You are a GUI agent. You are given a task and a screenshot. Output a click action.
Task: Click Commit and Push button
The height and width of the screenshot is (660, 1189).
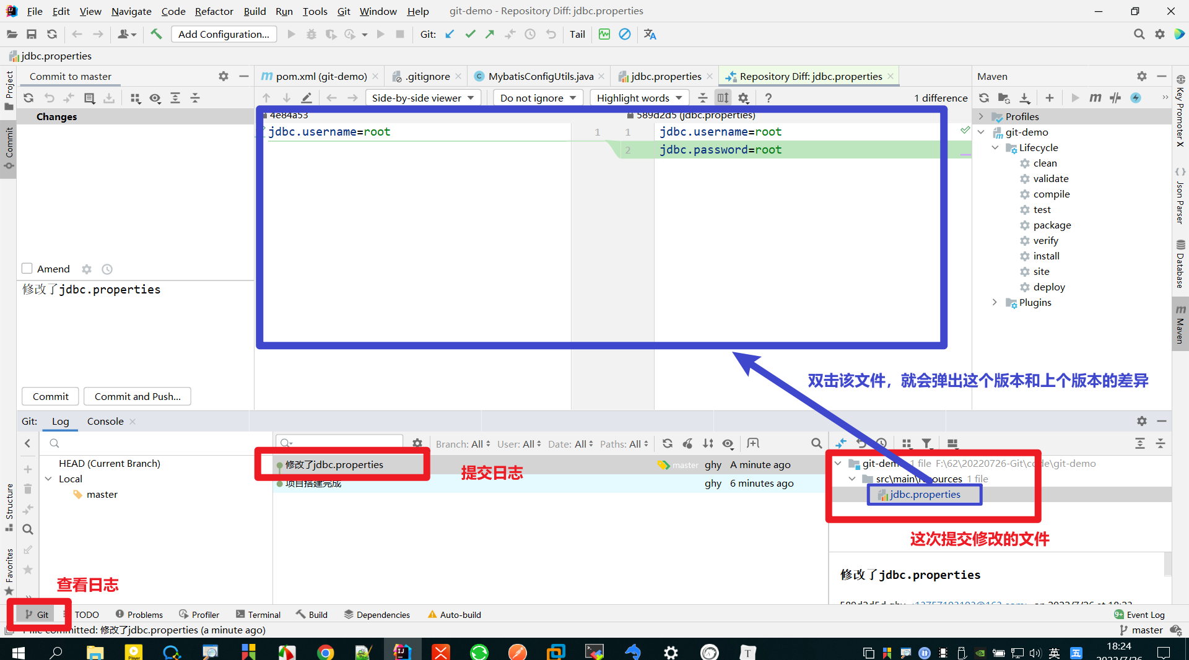click(x=137, y=396)
